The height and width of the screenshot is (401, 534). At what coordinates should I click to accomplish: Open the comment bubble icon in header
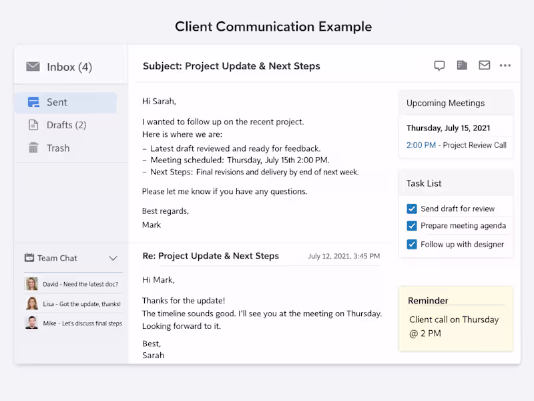[x=439, y=65]
